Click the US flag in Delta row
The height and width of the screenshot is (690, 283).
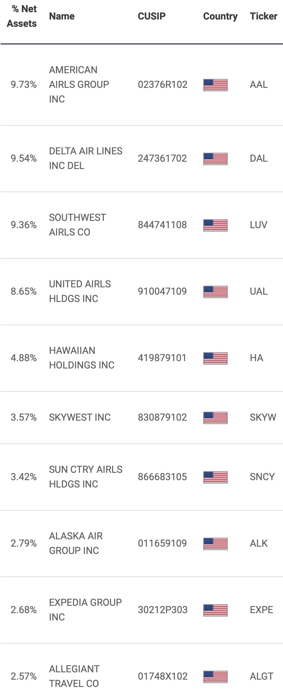pos(215,159)
